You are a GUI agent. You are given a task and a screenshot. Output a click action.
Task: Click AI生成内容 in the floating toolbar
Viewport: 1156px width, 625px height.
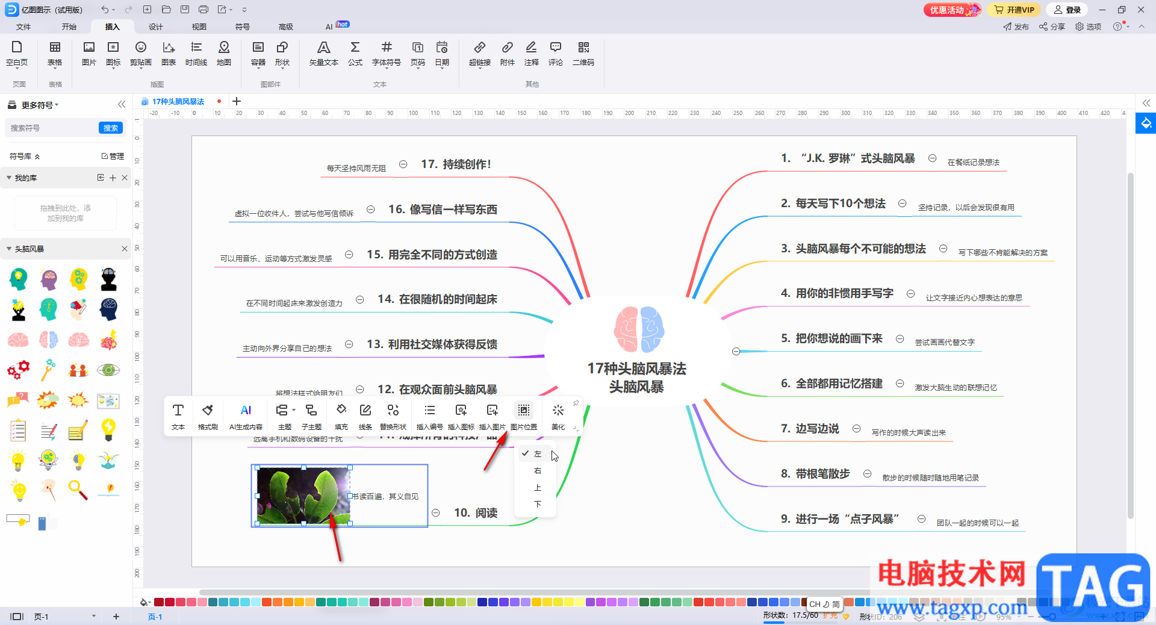pyautogui.click(x=246, y=417)
